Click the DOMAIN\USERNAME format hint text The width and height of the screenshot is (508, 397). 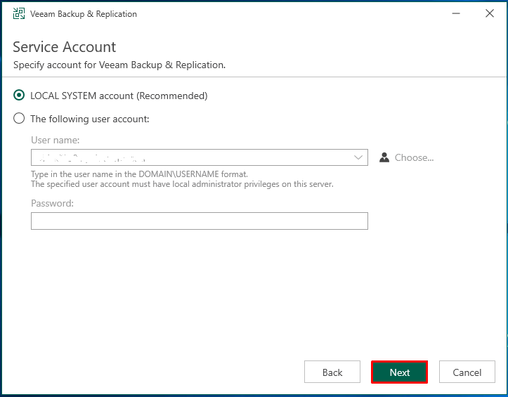point(139,174)
